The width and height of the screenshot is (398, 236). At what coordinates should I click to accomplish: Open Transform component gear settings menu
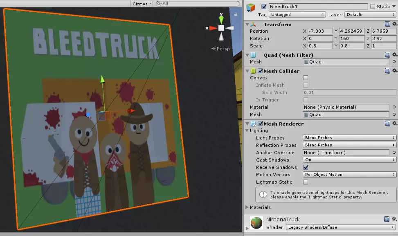pos(394,24)
